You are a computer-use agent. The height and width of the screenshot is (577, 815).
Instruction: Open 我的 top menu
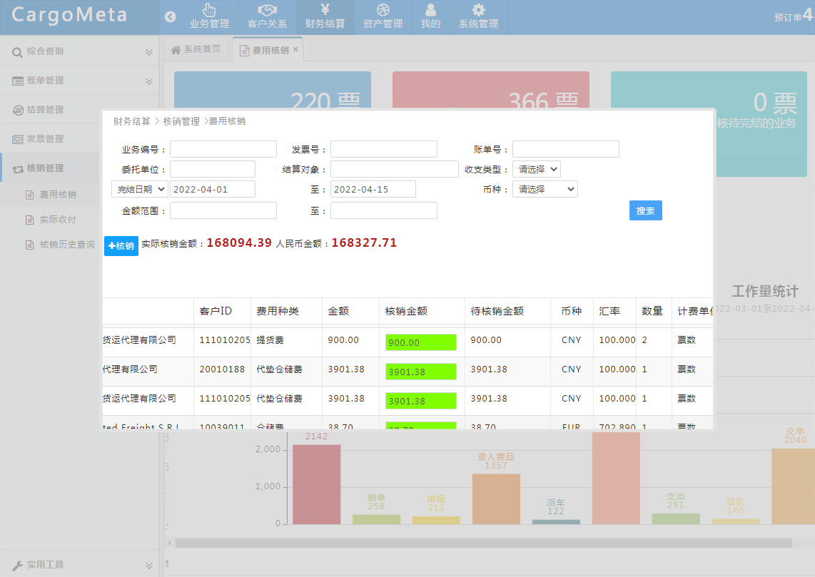coord(430,17)
